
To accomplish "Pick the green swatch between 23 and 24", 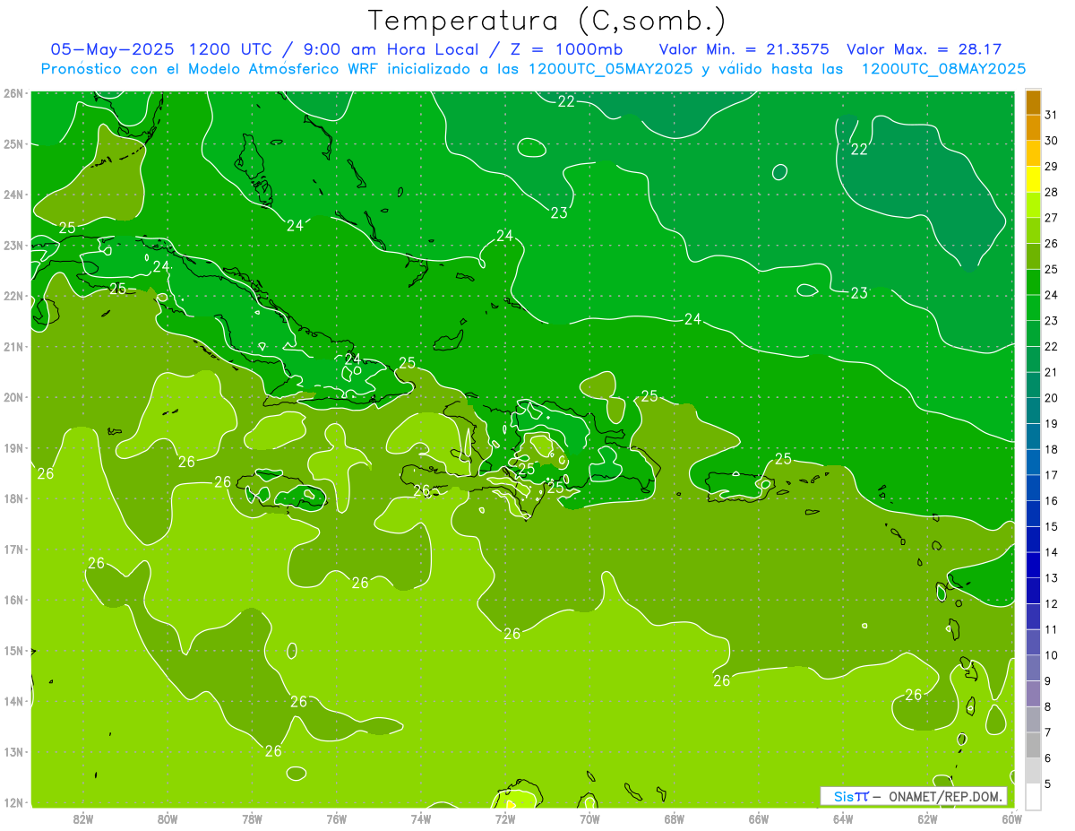I will point(1033,307).
